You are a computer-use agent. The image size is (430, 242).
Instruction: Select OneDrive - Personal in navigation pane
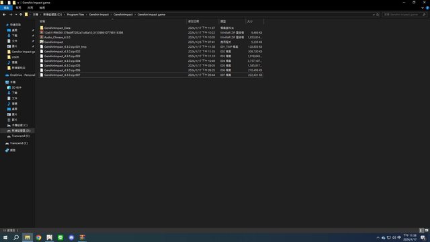[22, 75]
